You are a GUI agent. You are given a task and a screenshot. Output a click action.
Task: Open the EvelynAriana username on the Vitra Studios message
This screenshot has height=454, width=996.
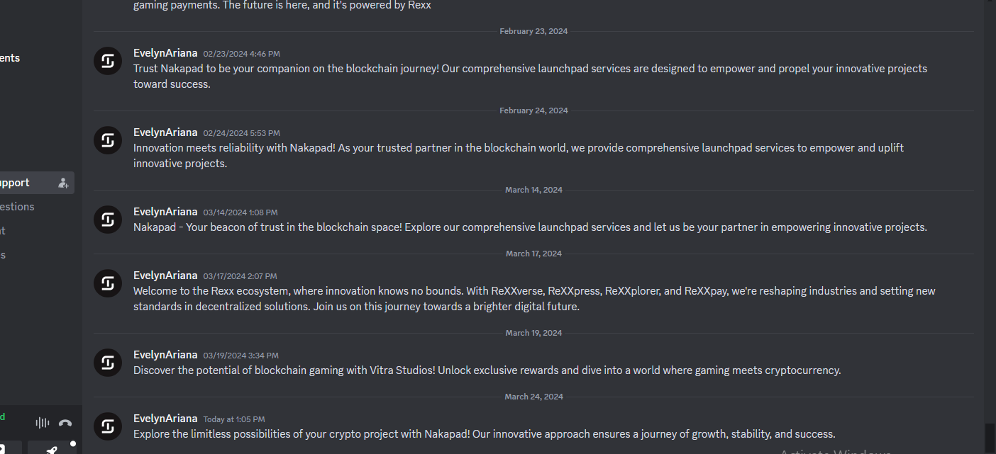pos(165,355)
